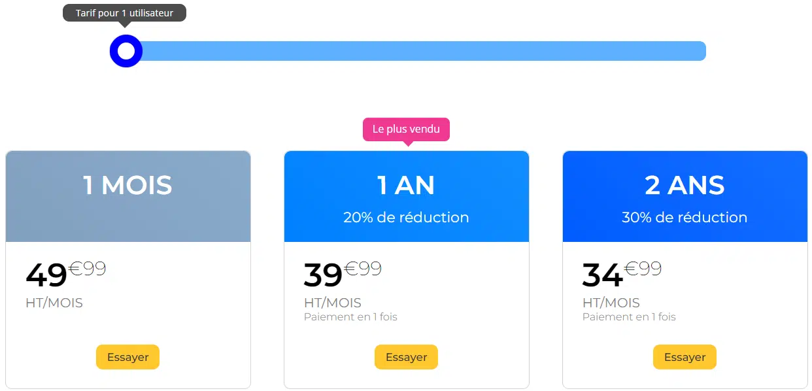Click HT/MOIS label in the 1 MOIS card
This screenshot has width=812, height=391.
point(54,303)
